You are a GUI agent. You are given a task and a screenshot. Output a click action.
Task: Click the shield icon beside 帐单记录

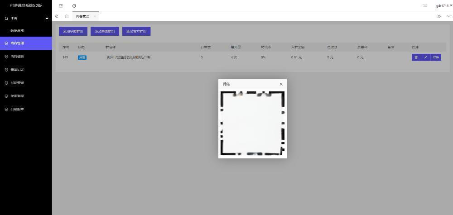6,70
